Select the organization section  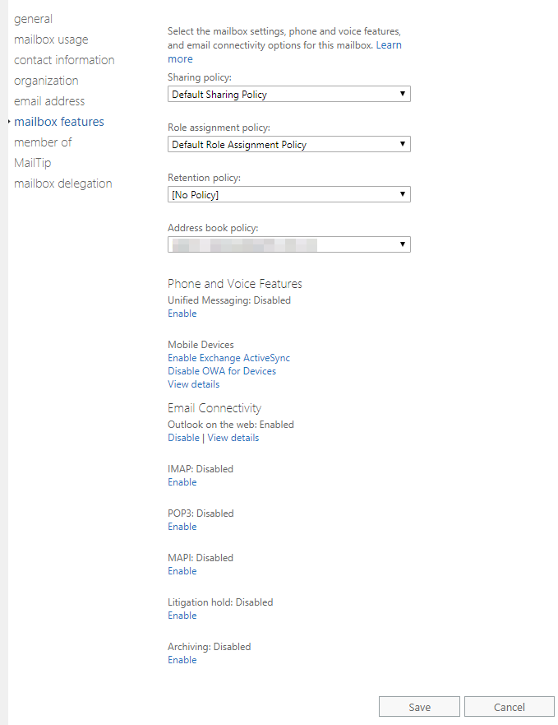(46, 81)
